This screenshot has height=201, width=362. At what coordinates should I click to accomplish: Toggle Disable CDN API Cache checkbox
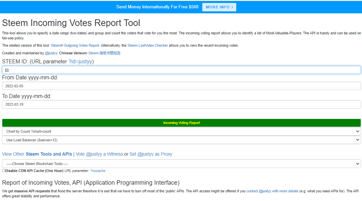pyautogui.click(x=3, y=171)
